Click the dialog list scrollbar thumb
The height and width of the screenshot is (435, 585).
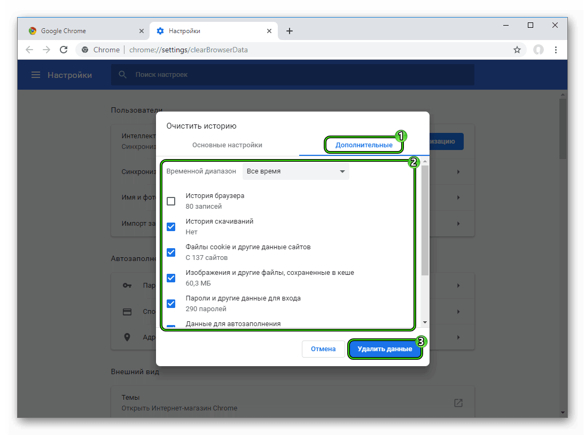pyautogui.click(x=425, y=220)
